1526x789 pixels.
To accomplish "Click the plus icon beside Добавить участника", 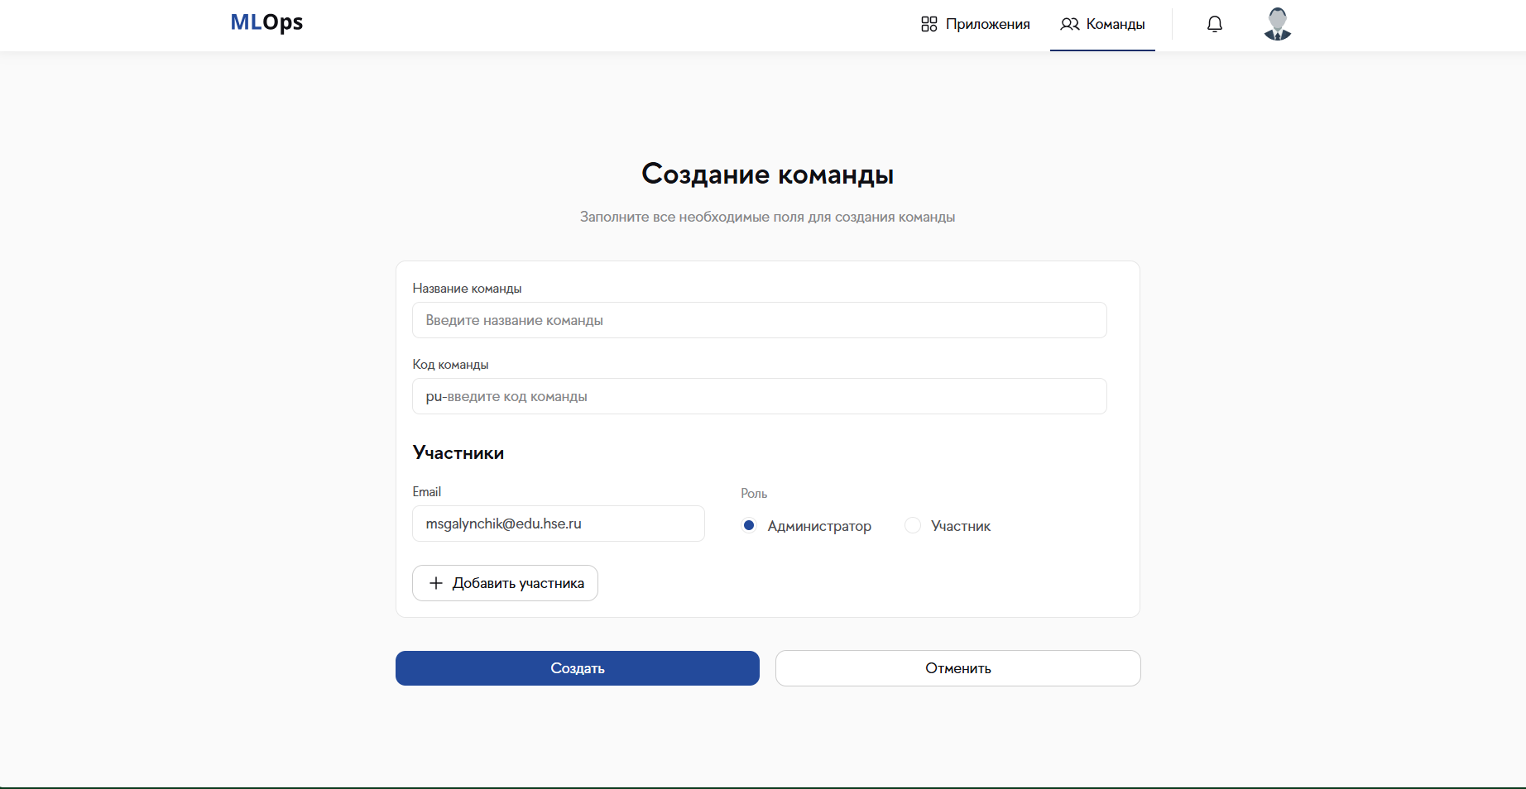I will tap(436, 583).
